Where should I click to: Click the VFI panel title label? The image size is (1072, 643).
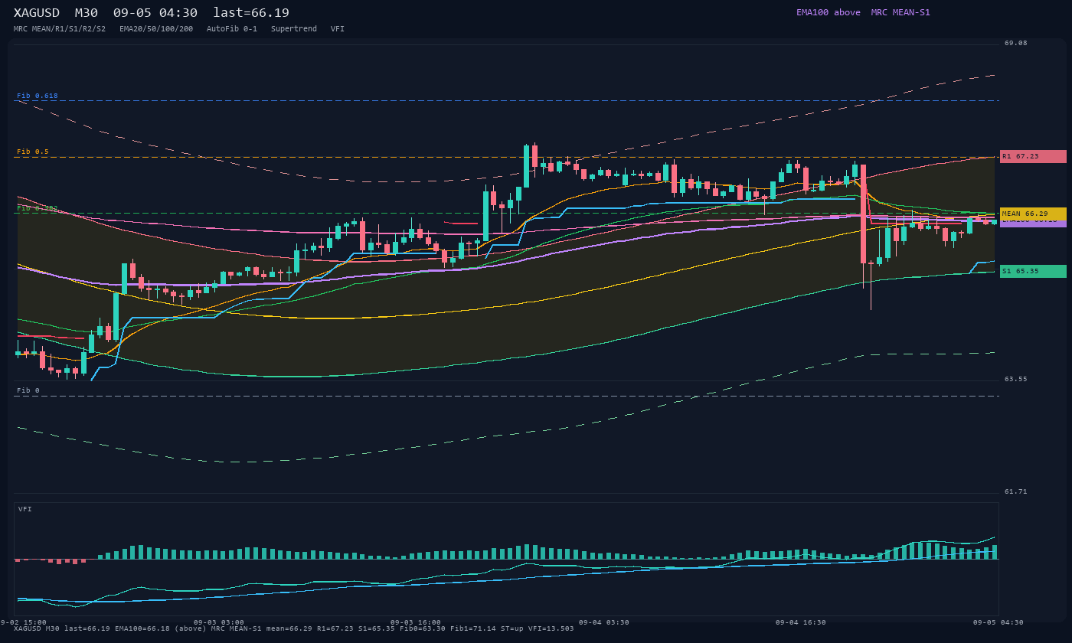(x=25, y=509)
